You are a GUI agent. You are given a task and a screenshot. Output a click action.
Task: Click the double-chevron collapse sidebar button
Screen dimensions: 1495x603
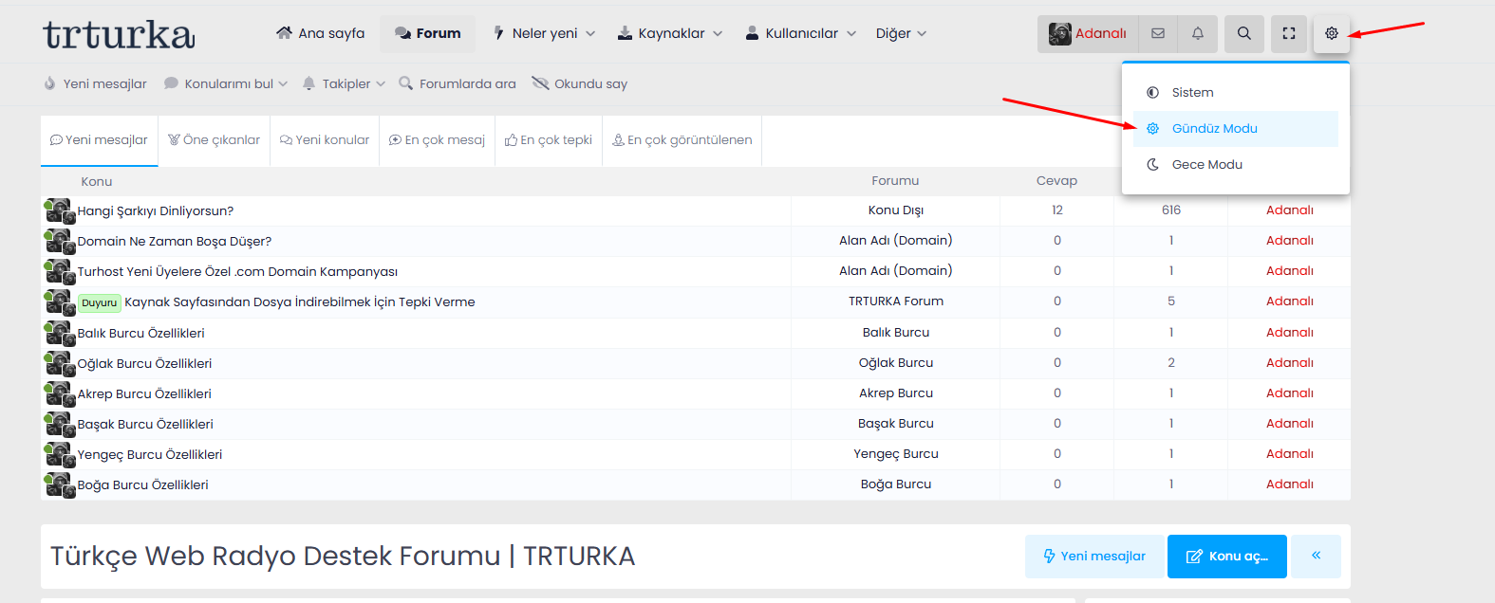pos(1317,557)
